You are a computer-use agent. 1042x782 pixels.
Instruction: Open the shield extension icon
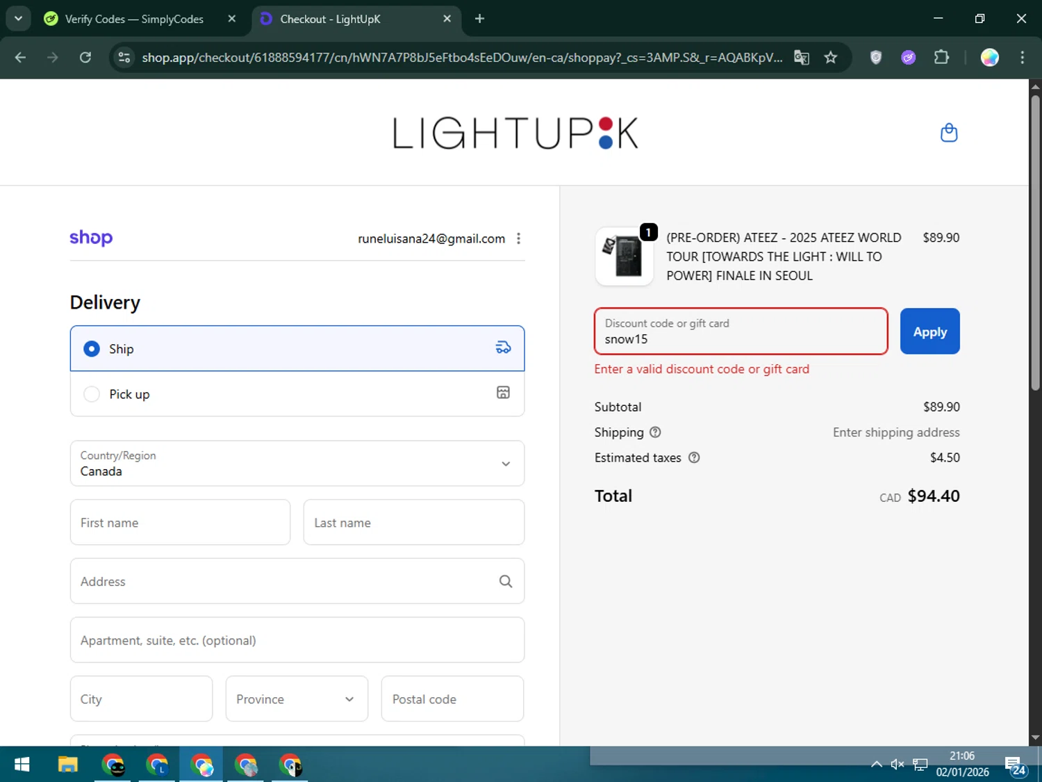(876, 58)
